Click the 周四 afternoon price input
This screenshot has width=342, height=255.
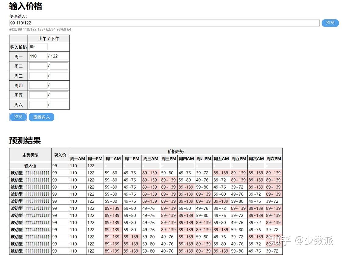[x=59, y=85]
